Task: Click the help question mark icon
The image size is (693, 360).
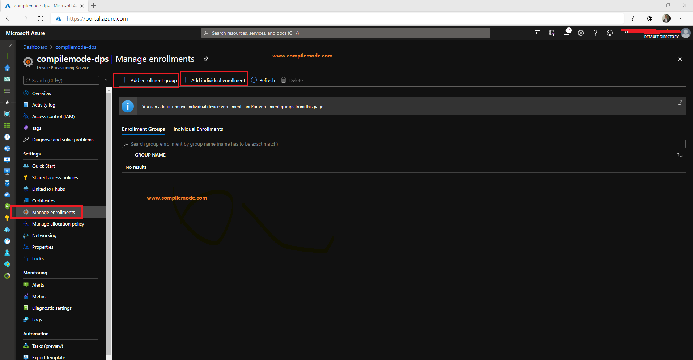Action: pos(595,33)
